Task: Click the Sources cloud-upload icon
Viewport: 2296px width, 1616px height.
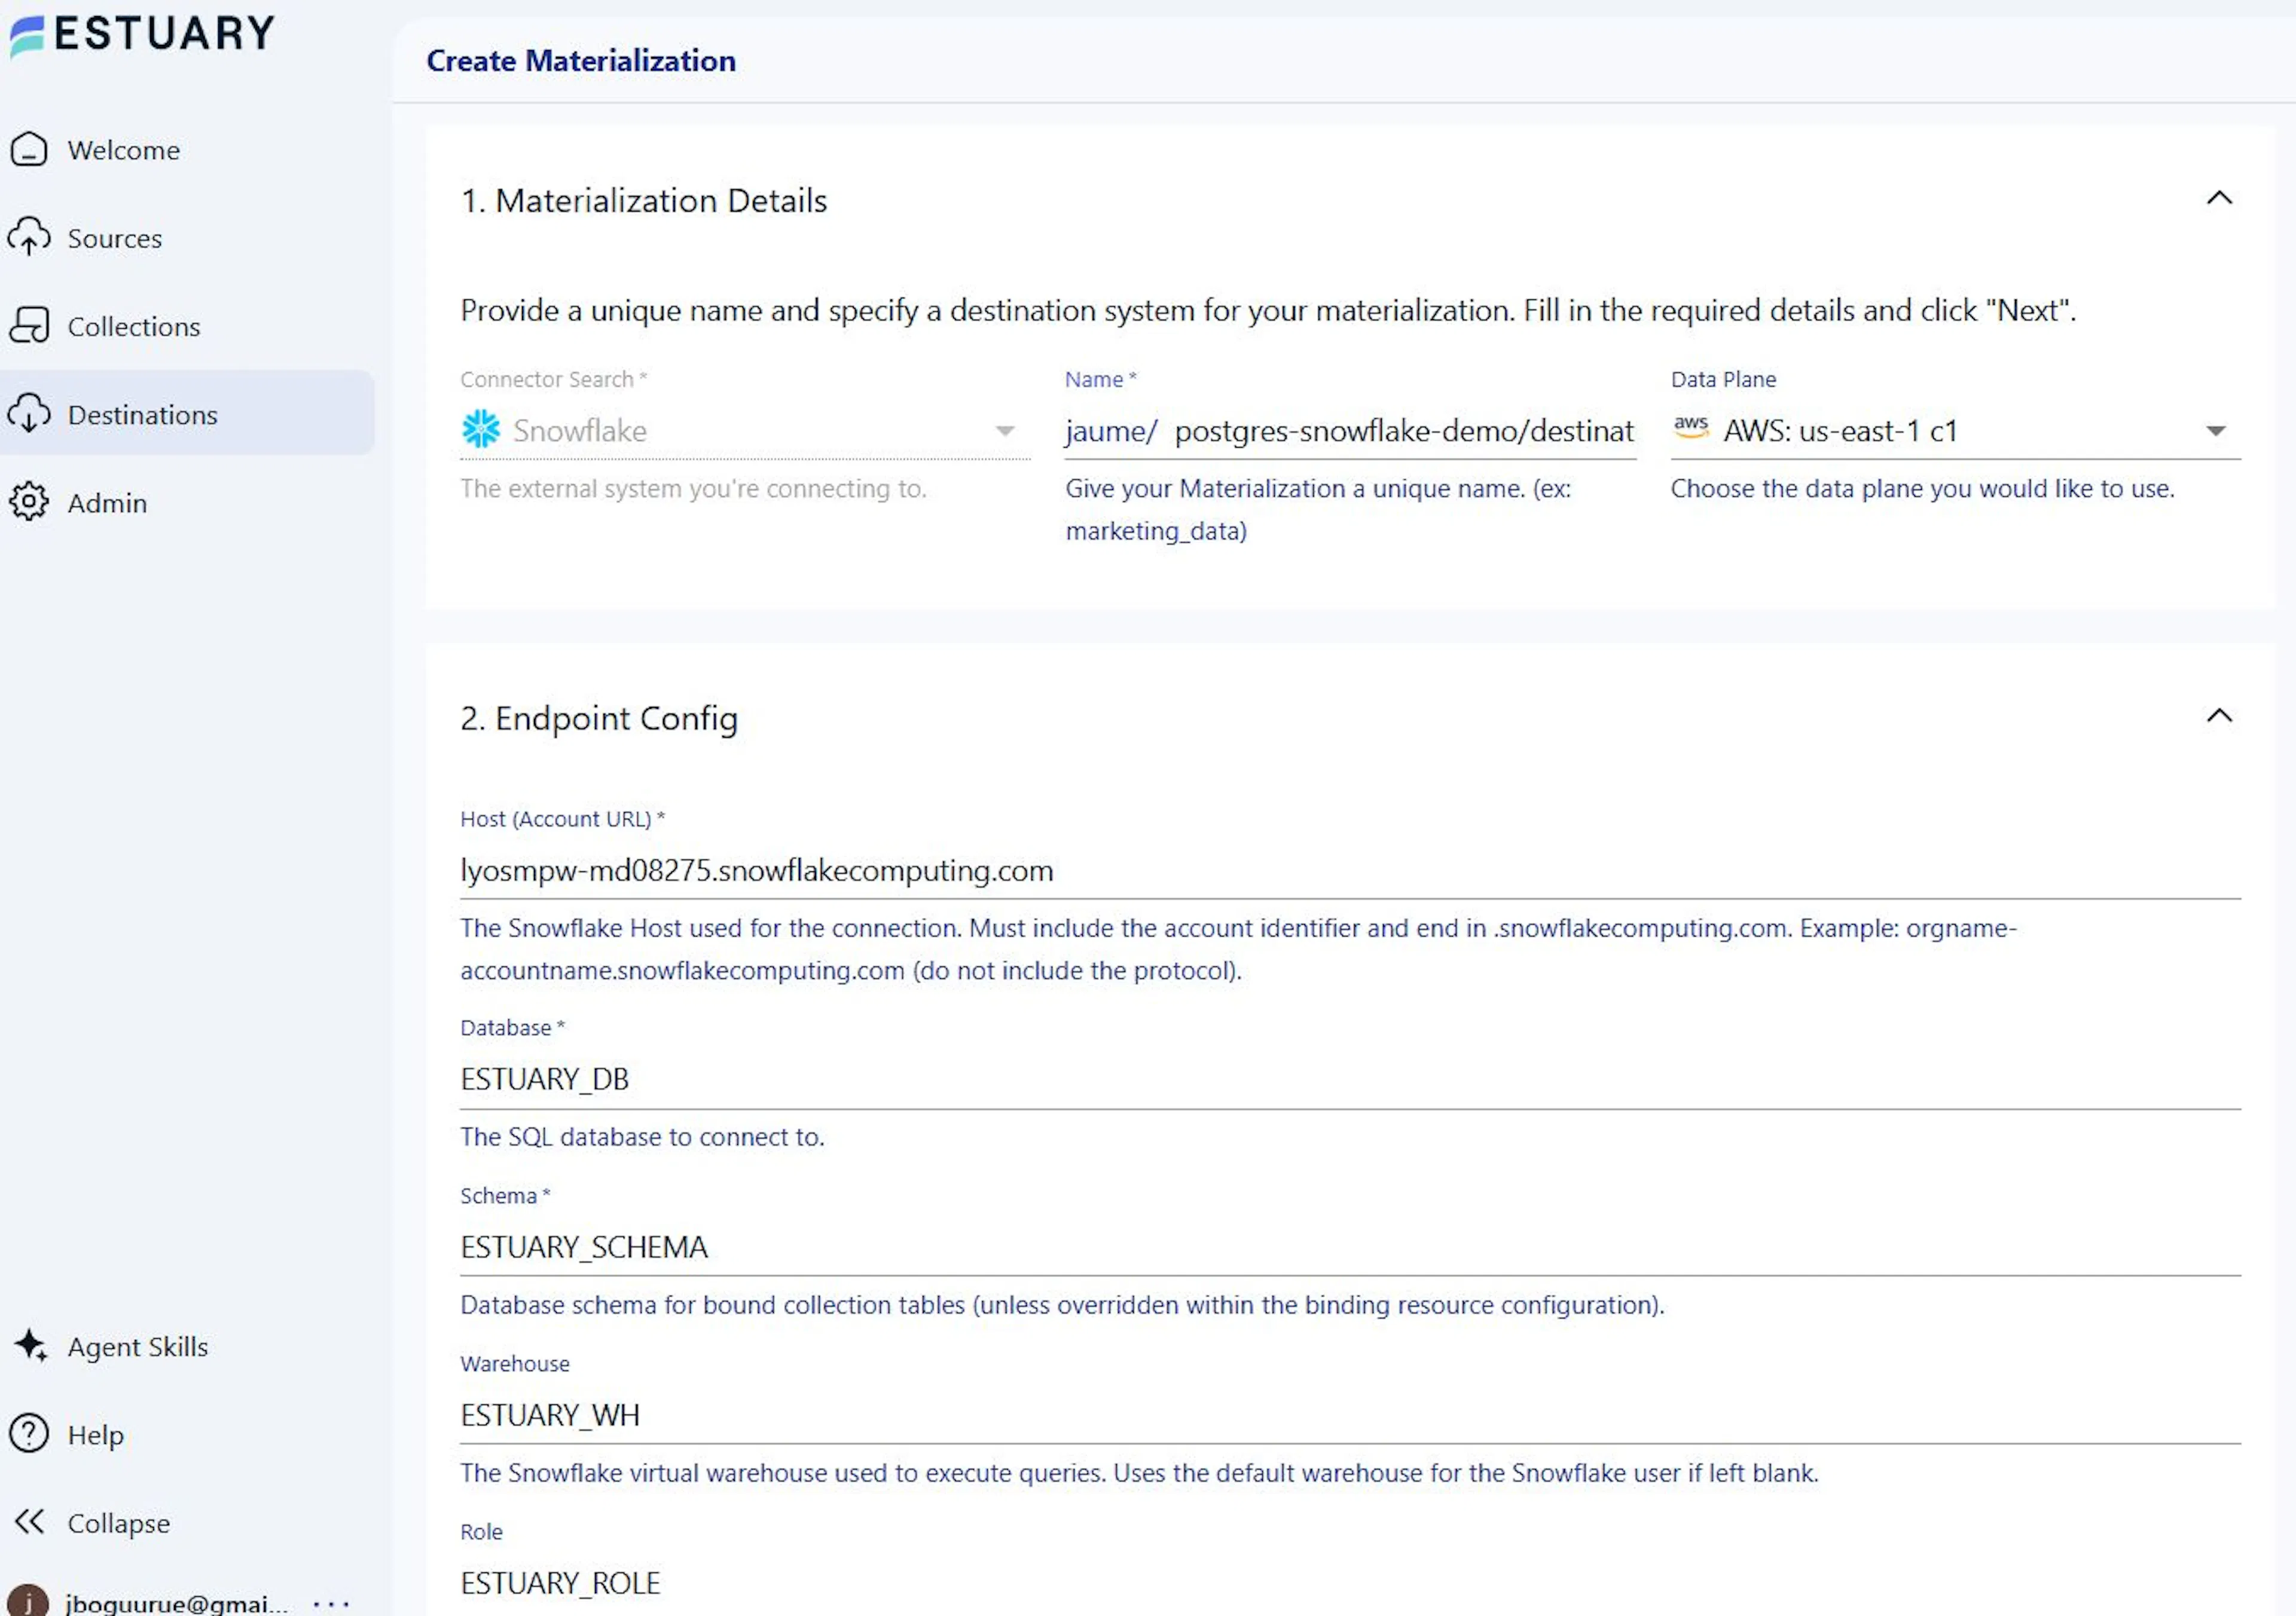Action: pyautogui.click(x=29, y=238)
